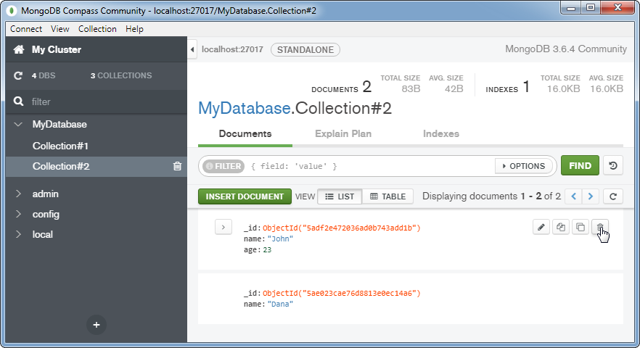Expand the John document fields
The image size is (640, 348).
pyautogui.click(x=223, y=228)
